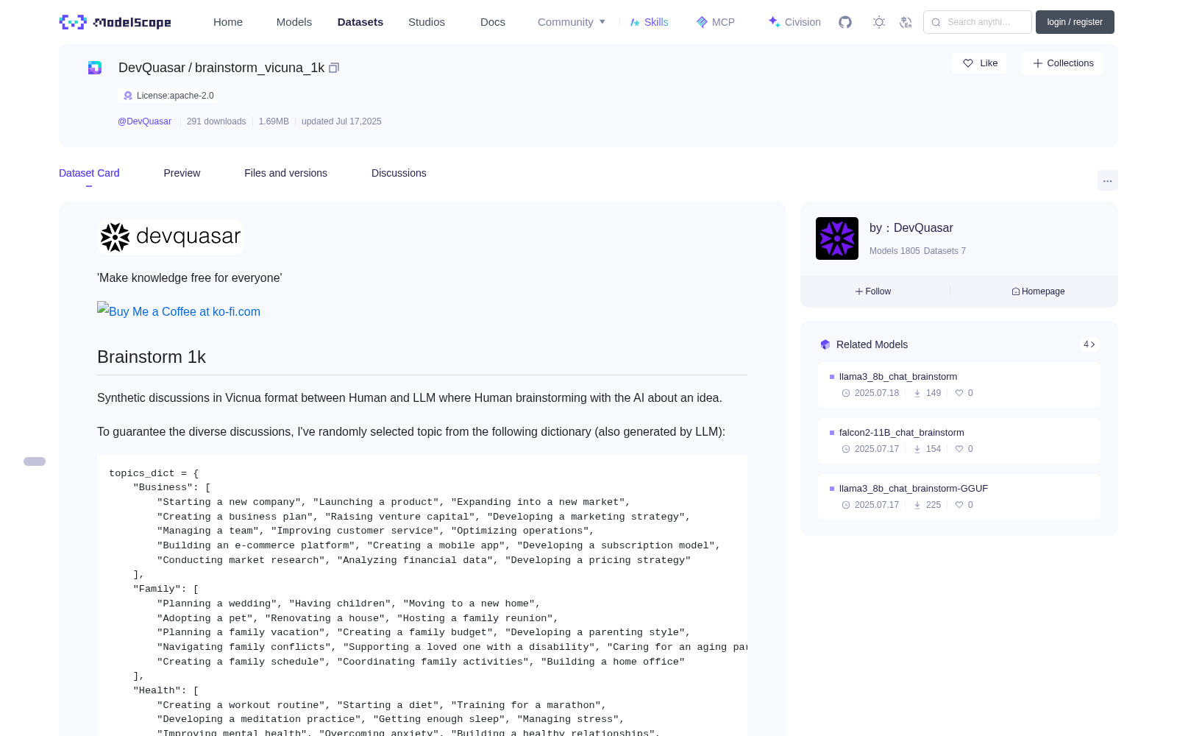This screenshot has height=736, width=1177.
Task: Open Civision from the navigation bar
Action: click(x=794, y=22)
